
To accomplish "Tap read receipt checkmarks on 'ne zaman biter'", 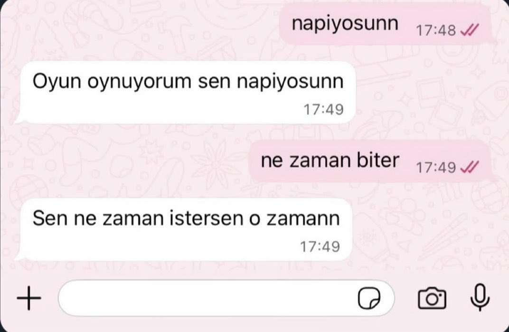I will point(470,167).
